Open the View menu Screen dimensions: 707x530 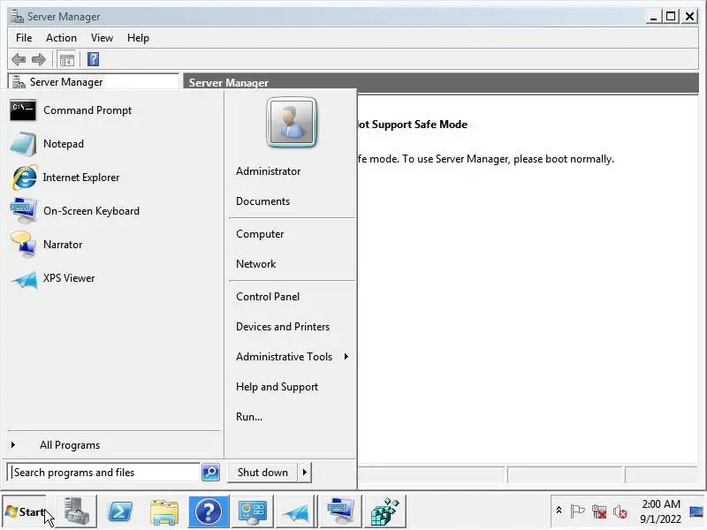click(102, 38)
